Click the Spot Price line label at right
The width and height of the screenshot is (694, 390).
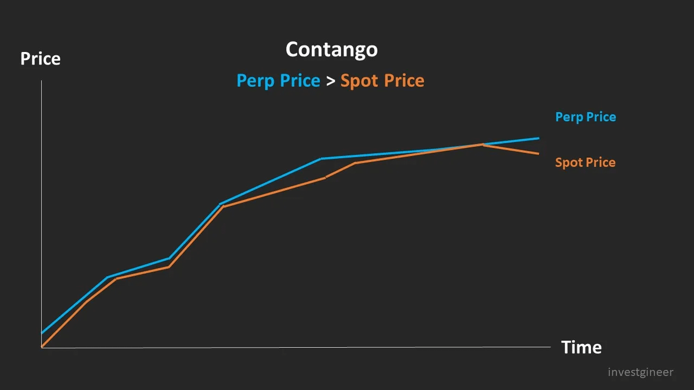[585, 162]
